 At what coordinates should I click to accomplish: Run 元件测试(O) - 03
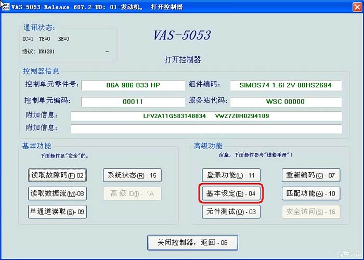pos(231,212)
